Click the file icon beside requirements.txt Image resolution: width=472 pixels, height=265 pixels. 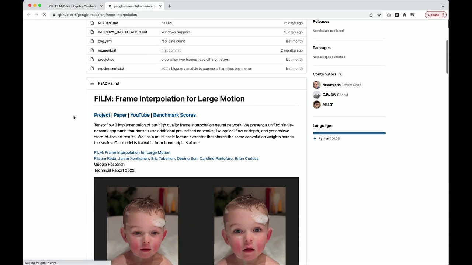pos(92,68)
